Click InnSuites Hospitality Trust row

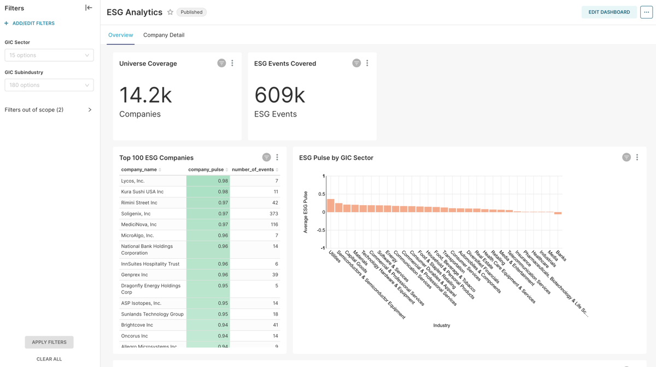pyautogui.click(x=200, y=264)
